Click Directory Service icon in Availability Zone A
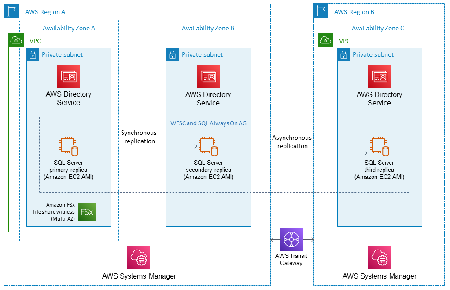 point(69,76)
